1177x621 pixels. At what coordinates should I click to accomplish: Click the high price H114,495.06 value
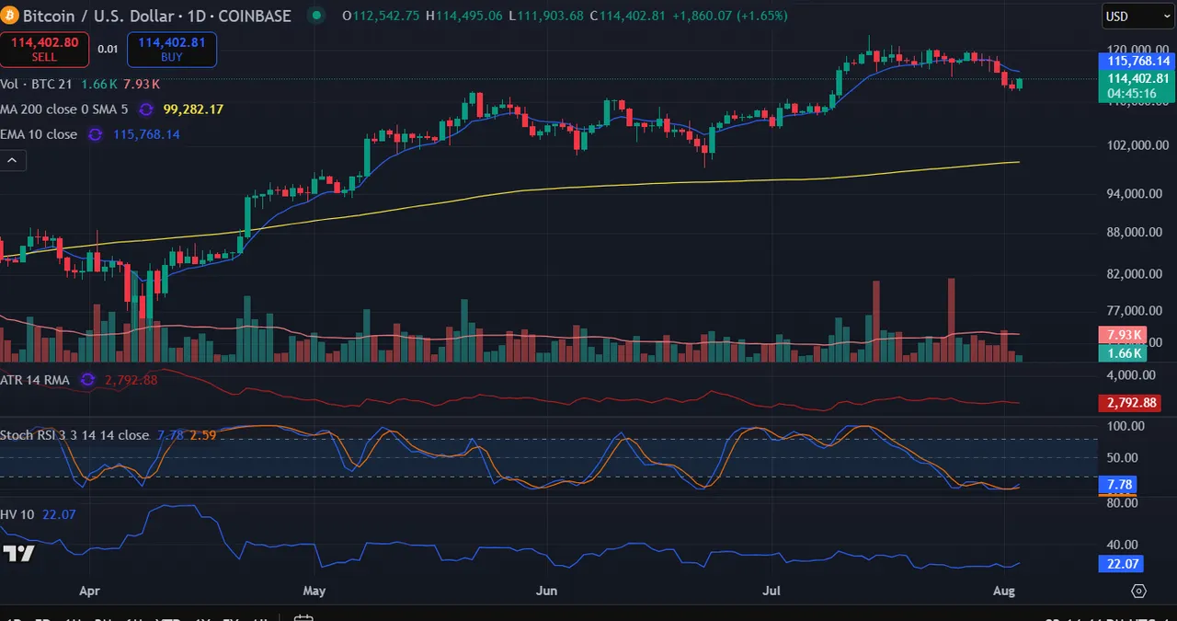tap(463, 16)
